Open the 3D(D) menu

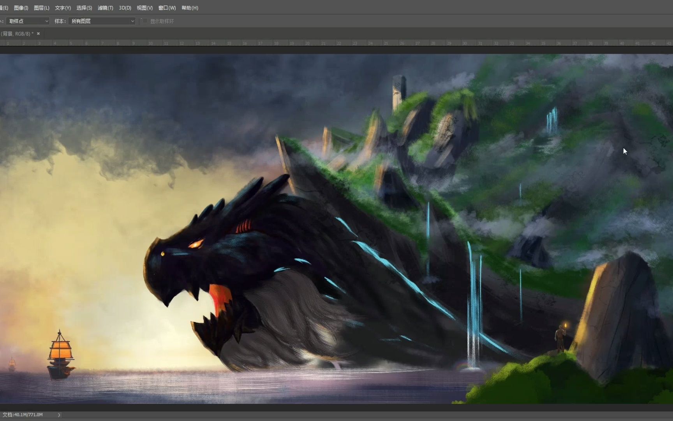(125, 8)
